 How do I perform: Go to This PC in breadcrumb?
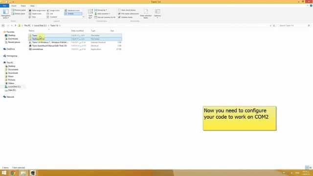click(x=27, y=25)
